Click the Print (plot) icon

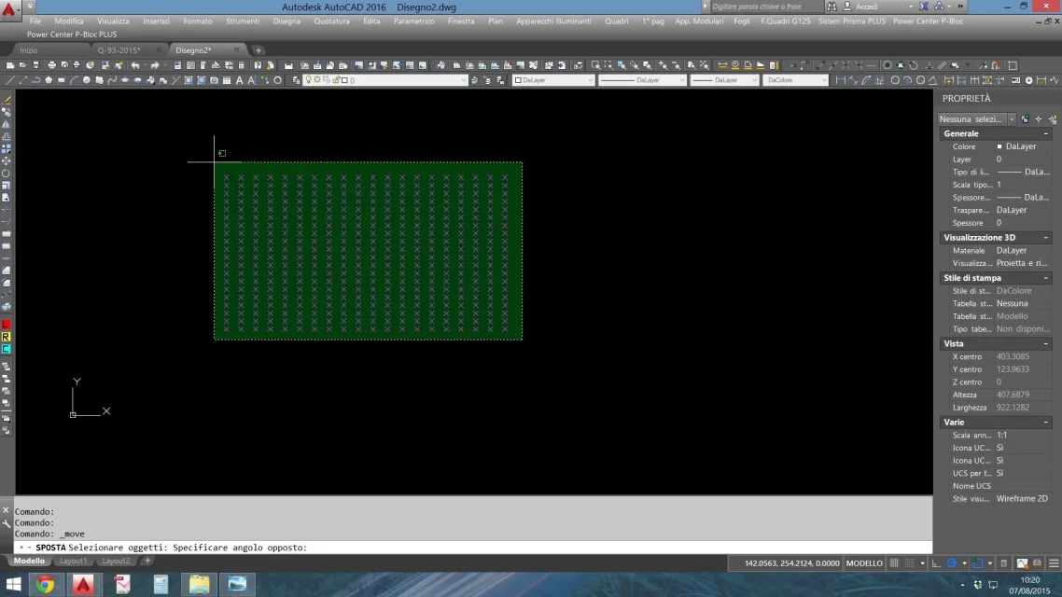(x=51, y=65)
